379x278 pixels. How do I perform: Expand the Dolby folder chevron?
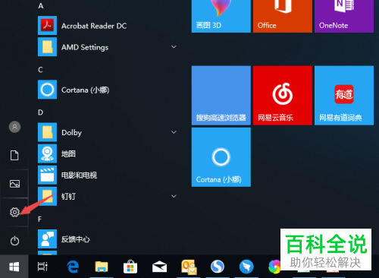(x=174, y=132)
